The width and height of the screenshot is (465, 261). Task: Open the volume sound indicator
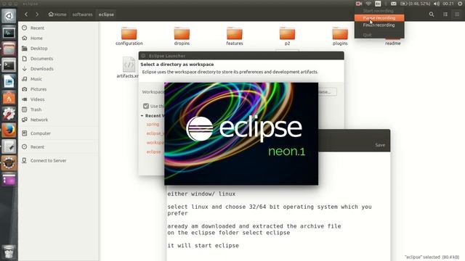pyautogui.click(x=436, y=4)
